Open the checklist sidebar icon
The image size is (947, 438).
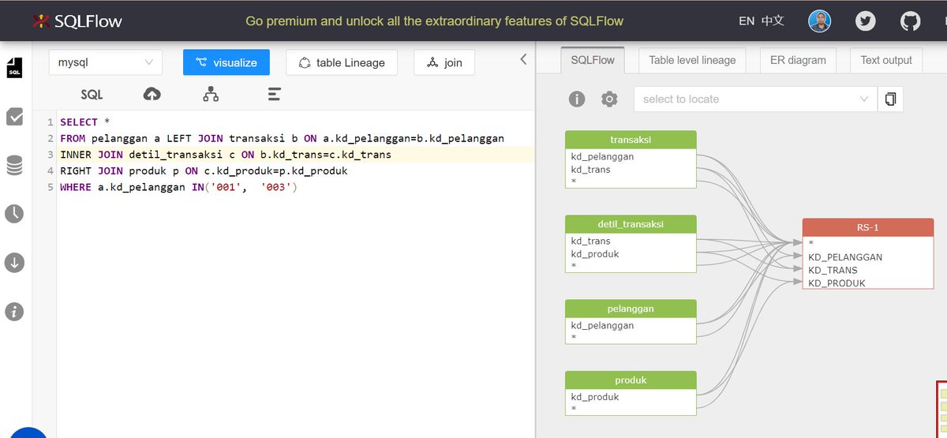pyautogui.click(x=14, y=117)
